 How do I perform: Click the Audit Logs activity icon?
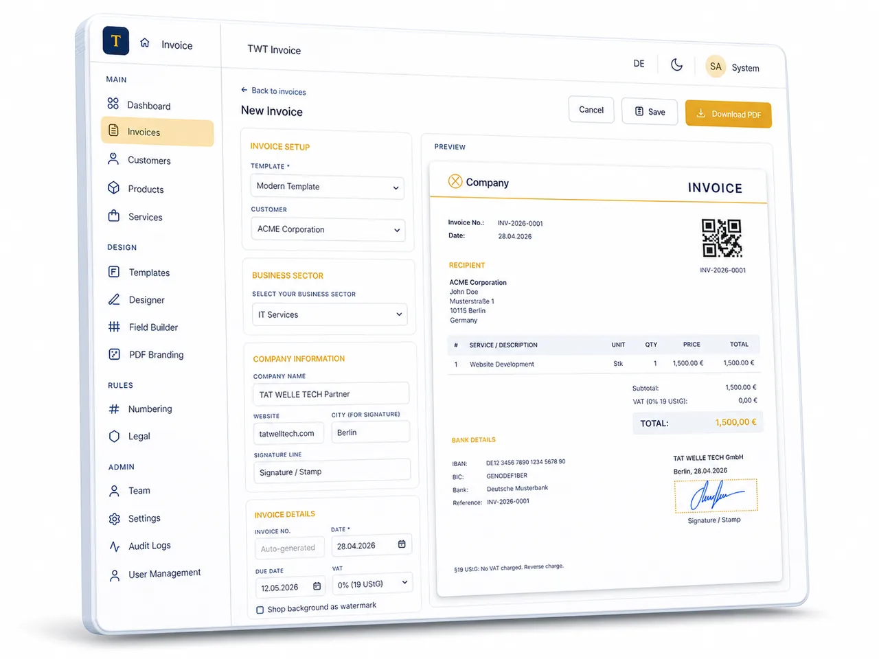(x=115, y=546)
